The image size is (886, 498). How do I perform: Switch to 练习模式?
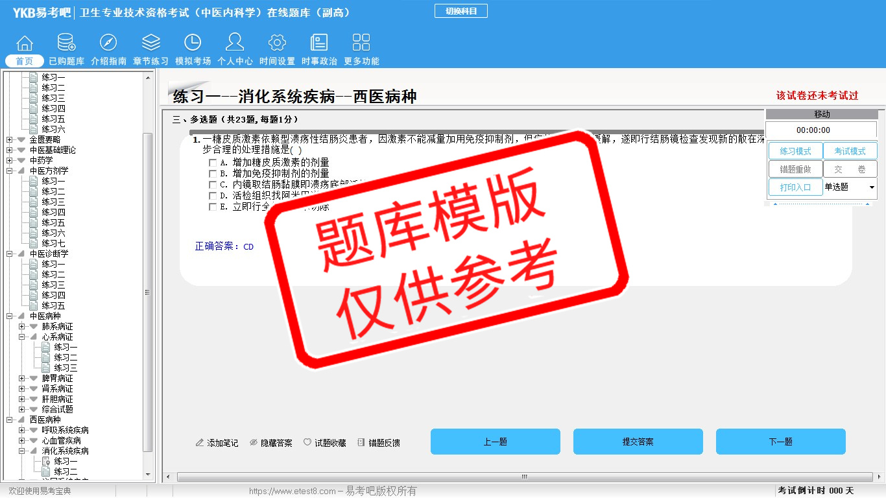tap(795, 151)
